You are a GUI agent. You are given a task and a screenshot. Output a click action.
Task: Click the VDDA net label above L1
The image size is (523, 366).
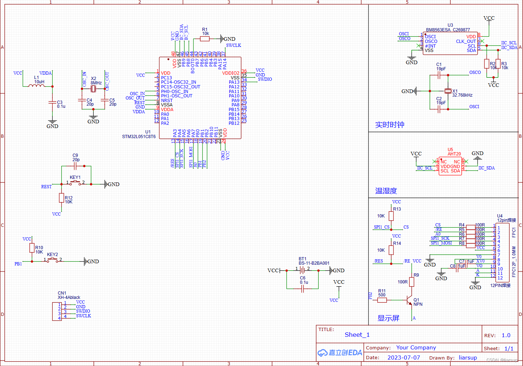click(x=45, y=73)
